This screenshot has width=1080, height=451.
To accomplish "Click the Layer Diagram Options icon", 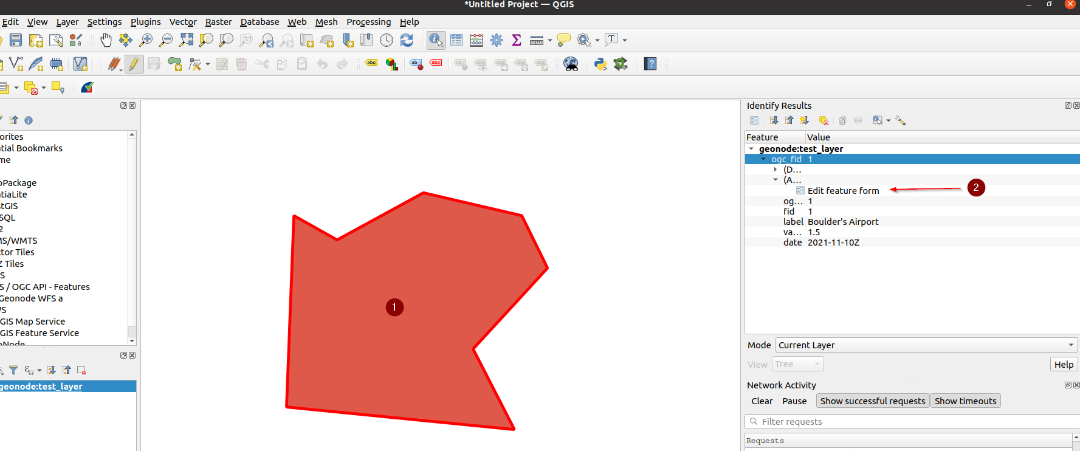I will [392, 64].
